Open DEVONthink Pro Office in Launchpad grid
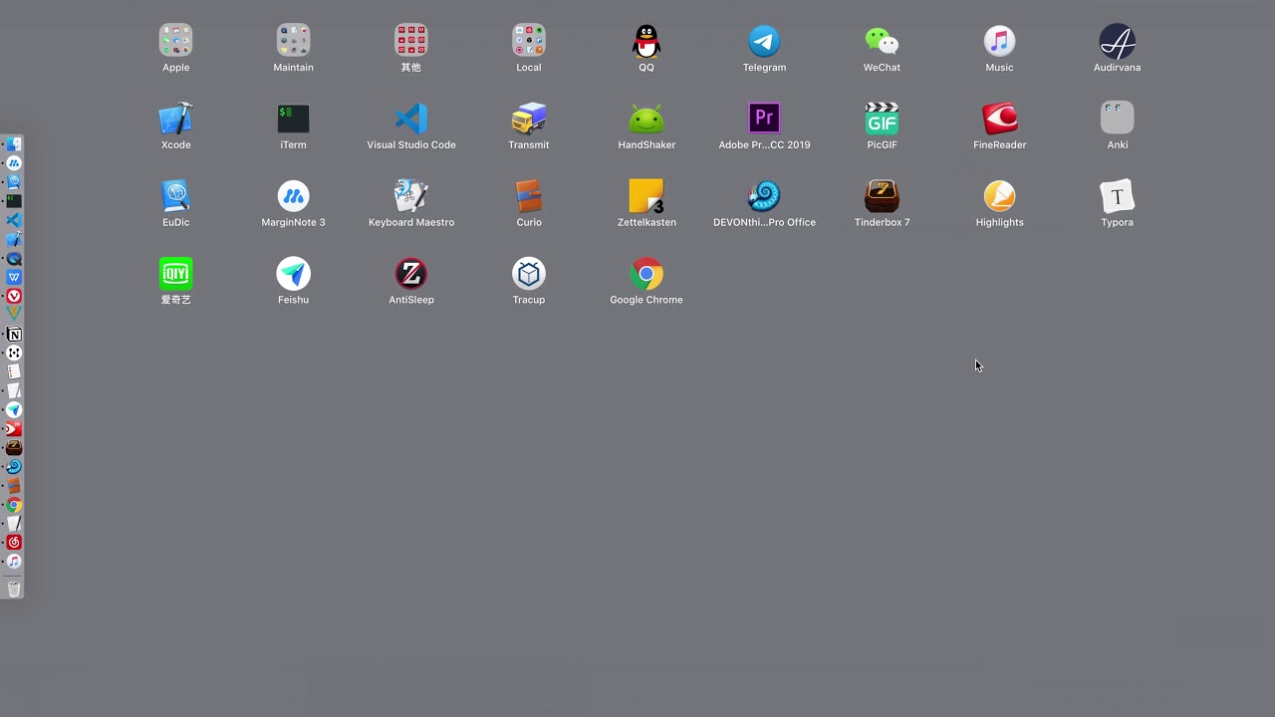Viewport: 1275px width, 717px height. coord(764,196)
